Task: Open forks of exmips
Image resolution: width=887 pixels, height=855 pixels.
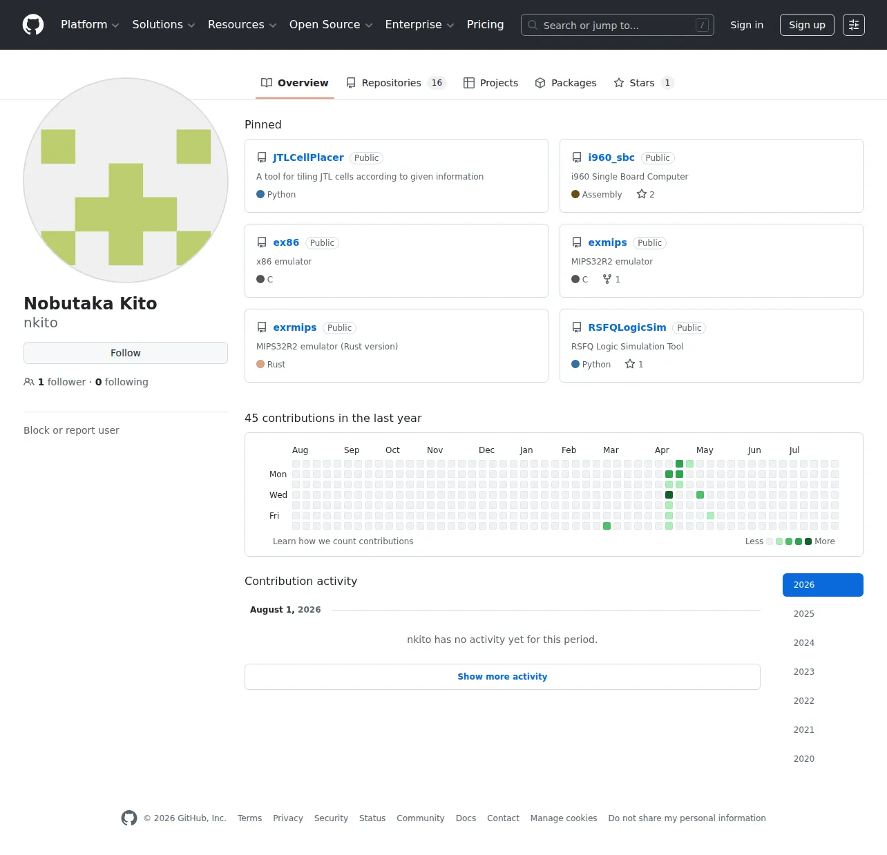Action: [611, 280]
